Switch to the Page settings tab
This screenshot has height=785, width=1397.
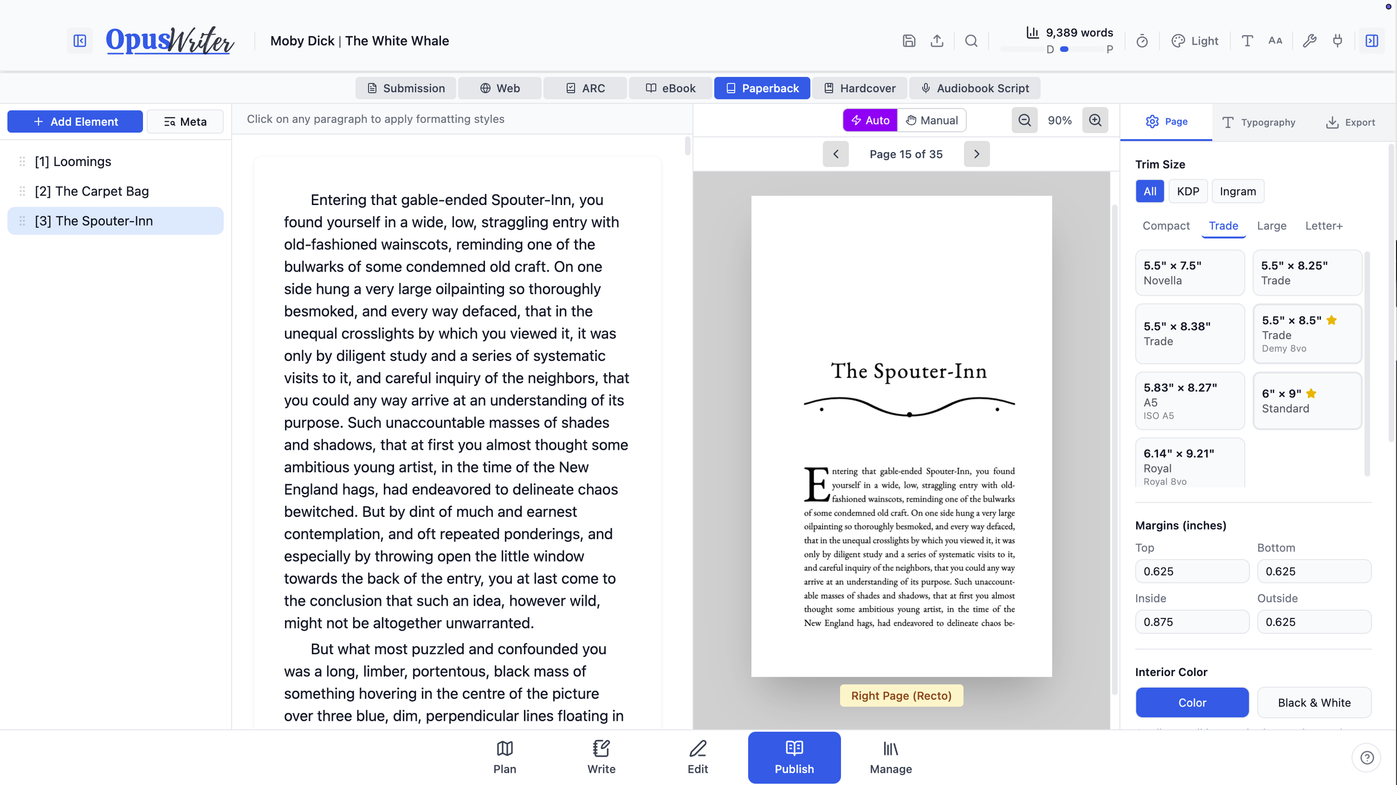click(x=1166, y=122)
